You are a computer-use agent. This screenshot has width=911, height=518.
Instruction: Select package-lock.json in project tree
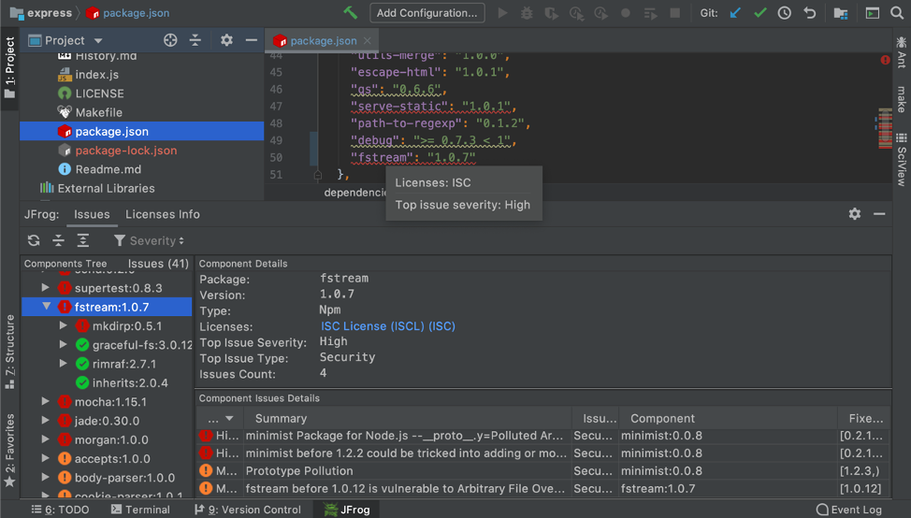click(125, 151)
